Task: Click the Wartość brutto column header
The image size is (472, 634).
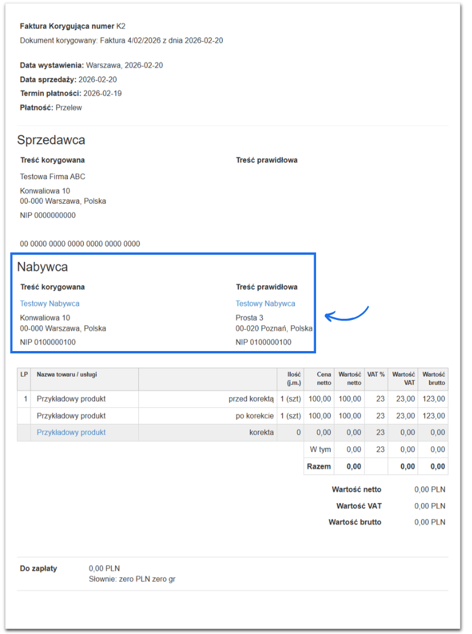Action: point(434,379)
